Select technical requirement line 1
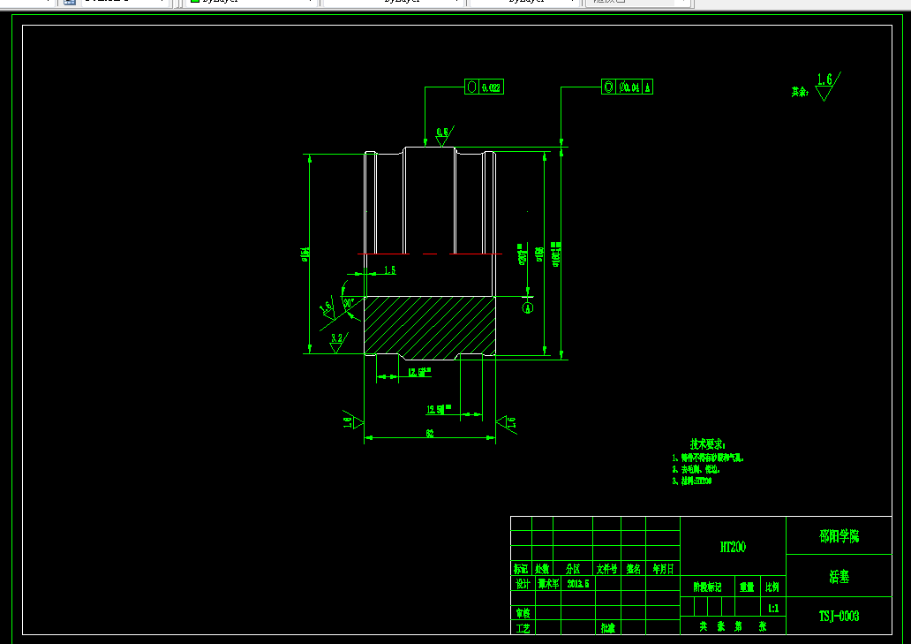 708,458
